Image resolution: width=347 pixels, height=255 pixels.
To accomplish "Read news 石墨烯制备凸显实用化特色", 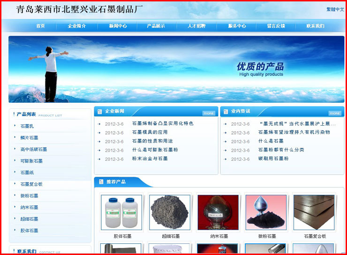I will click(163, 123).
